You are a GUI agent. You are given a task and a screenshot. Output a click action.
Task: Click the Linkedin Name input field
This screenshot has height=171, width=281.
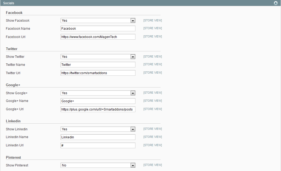pyautogui.click(x=98, y=137)
